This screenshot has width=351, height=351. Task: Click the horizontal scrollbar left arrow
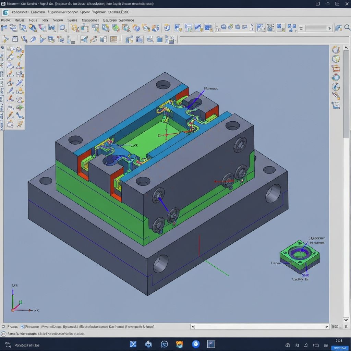coord(193,327)
